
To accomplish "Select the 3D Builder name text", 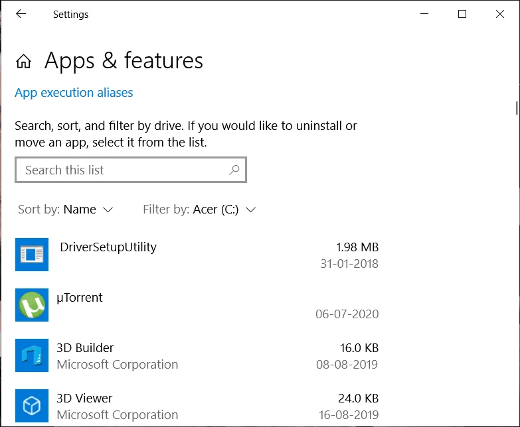I will (85, 348).
